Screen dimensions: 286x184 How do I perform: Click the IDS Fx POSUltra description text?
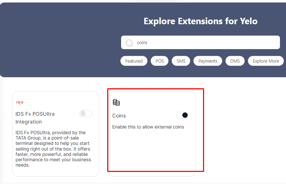click(x=53, y=149)
